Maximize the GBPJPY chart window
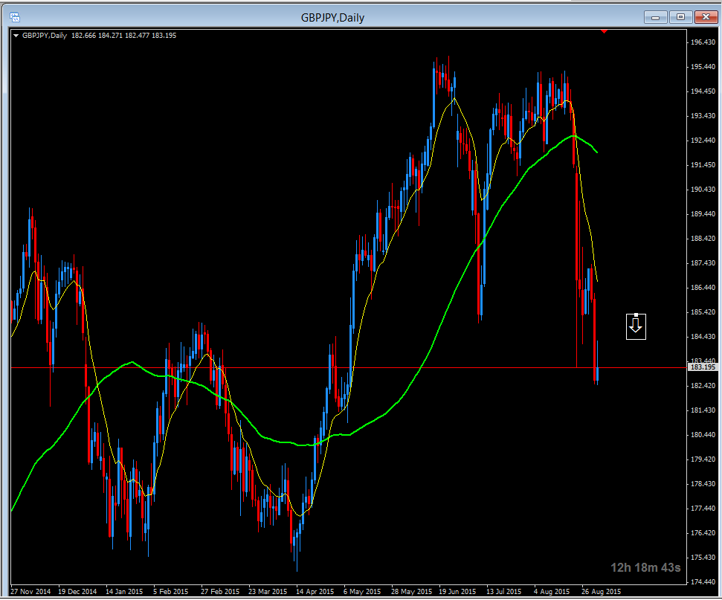Image resolution: width=722 pixels, height=600 pixels. click(x=680, y=16)
